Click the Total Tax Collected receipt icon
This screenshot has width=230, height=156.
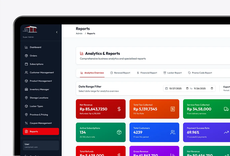click(x=173, y=109)
